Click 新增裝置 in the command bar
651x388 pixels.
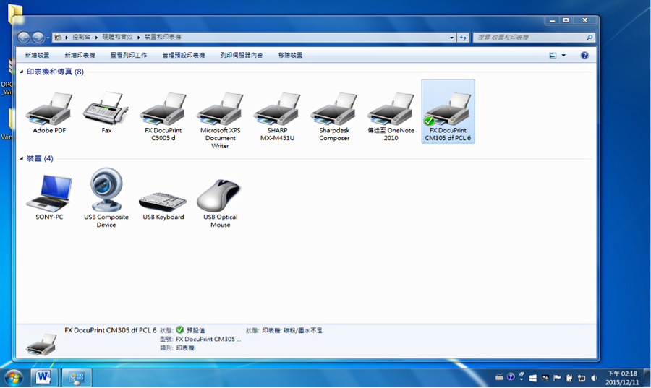coord(37,55)
